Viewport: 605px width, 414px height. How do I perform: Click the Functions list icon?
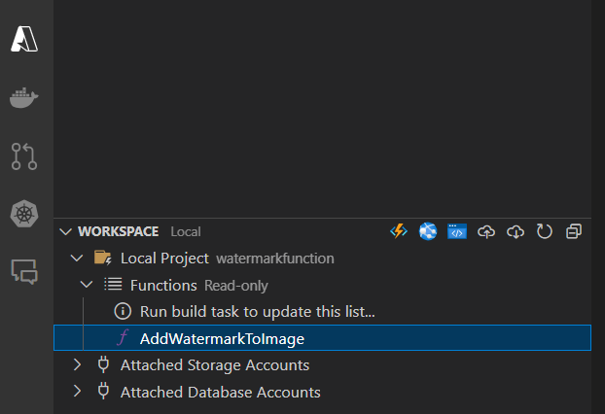[113, 285]
